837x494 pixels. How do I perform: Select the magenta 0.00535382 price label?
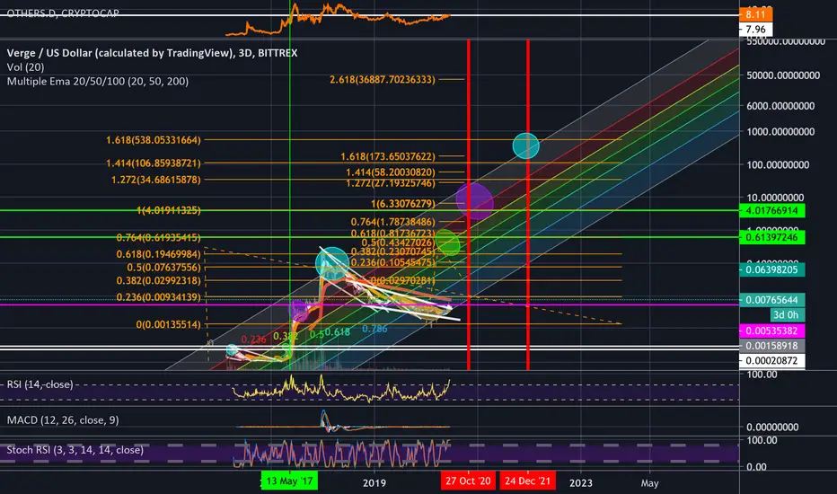pos(771,331)
